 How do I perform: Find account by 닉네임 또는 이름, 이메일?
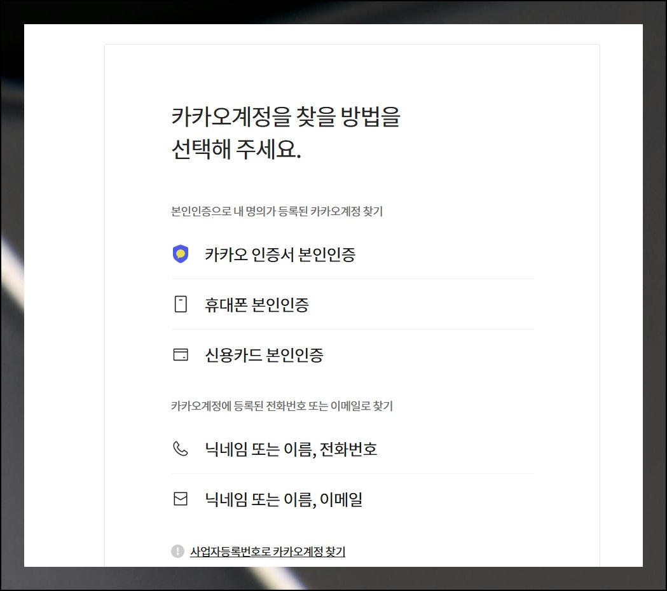pos(352,499)
